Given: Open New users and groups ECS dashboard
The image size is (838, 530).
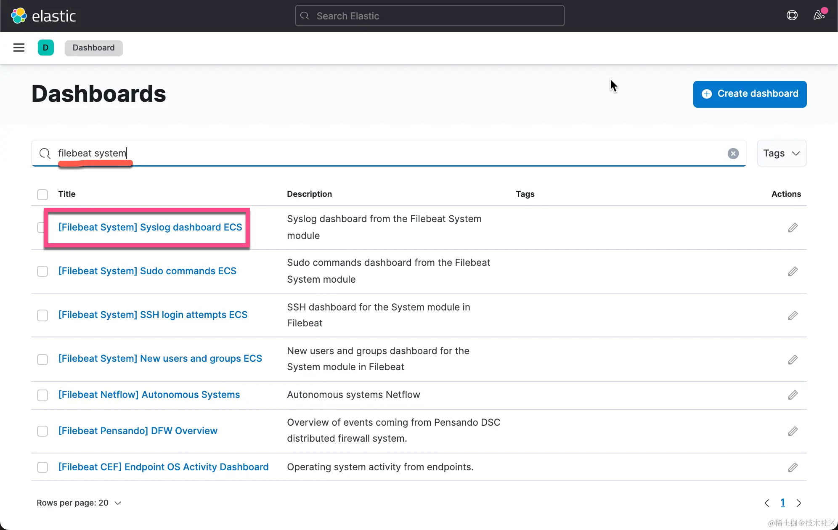Looking at the screenshot, I should pos(160,358).
